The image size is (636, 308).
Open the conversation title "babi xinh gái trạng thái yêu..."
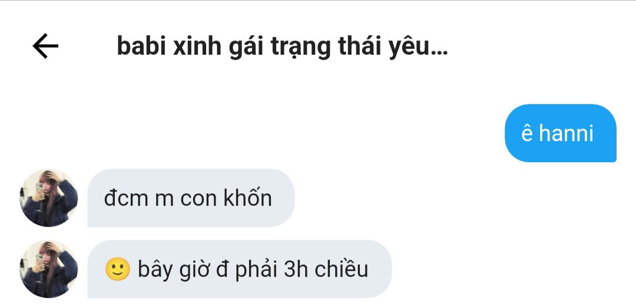coord(282,47)
